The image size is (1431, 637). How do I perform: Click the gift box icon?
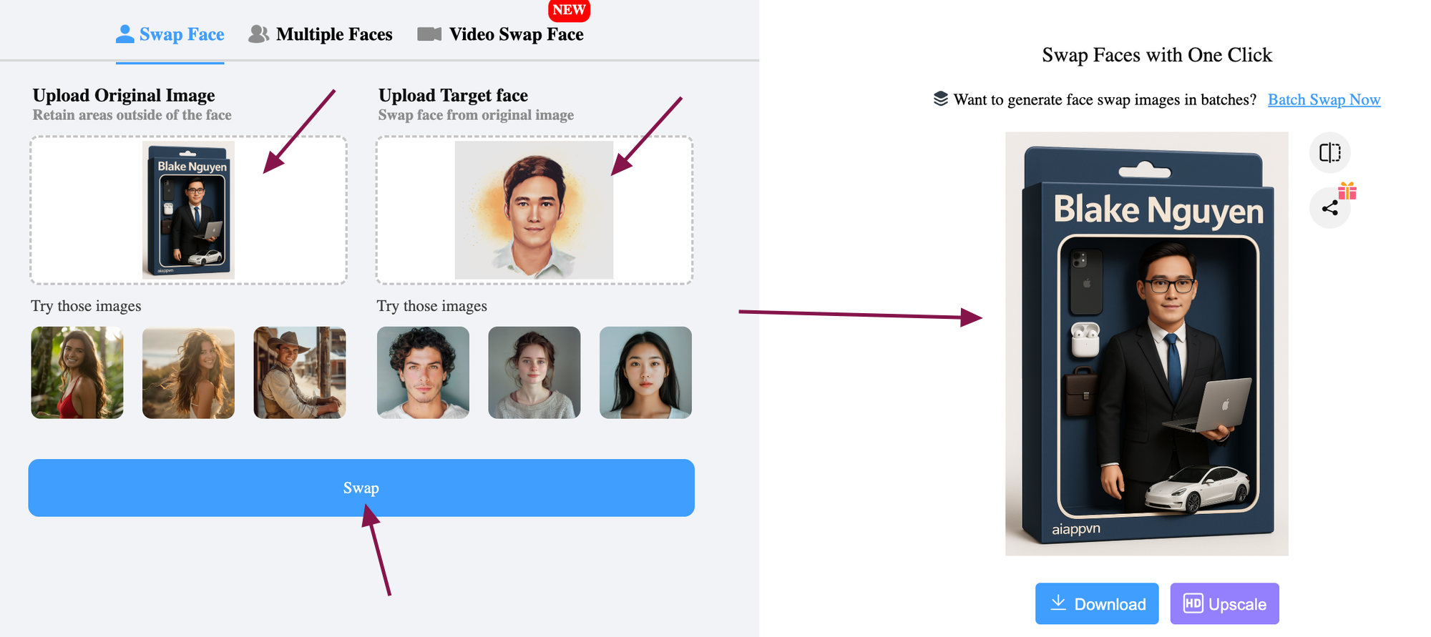(x=1347, y=191)
